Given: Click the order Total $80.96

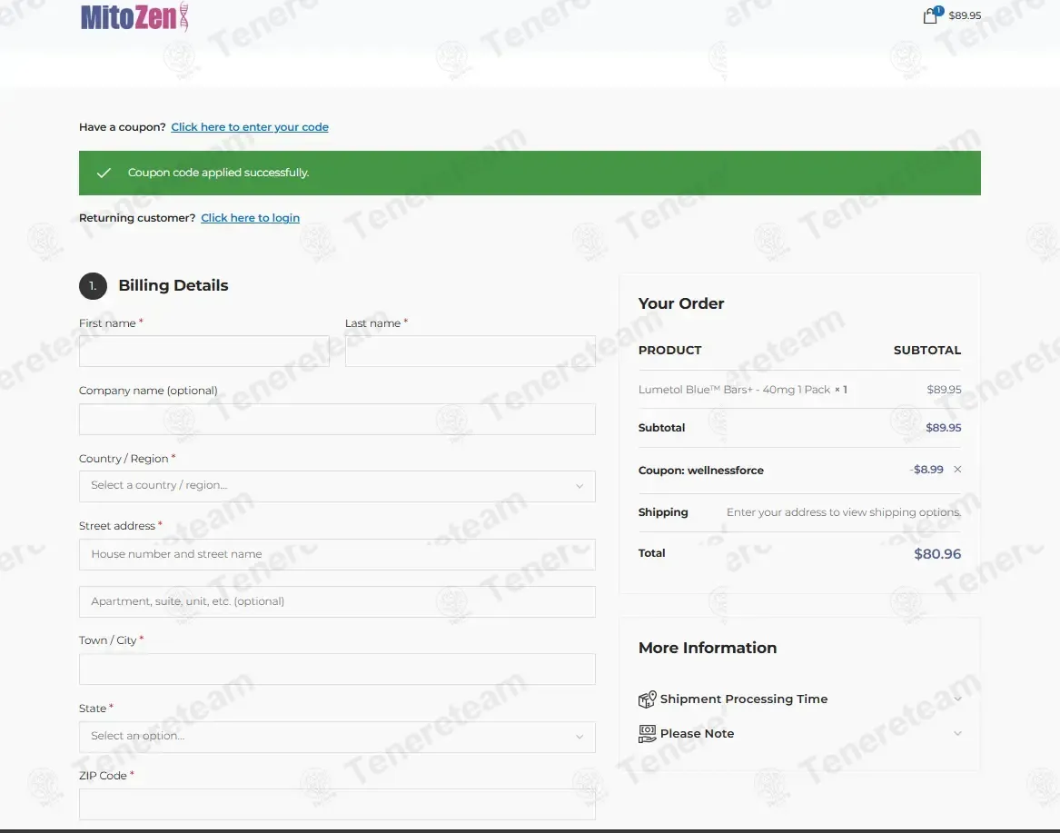Looking at the screenshot, I should coord(937,554).
